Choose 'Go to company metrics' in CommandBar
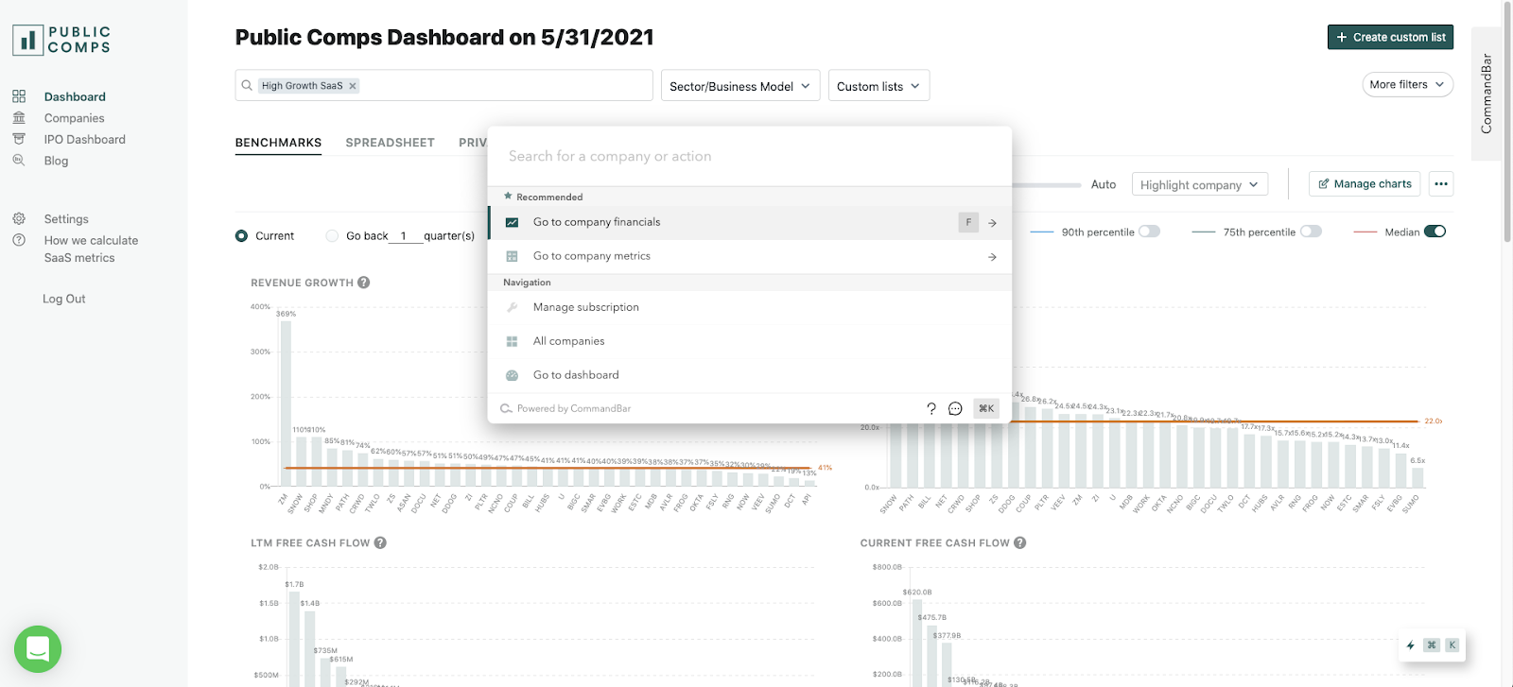 tap(750, 257)
